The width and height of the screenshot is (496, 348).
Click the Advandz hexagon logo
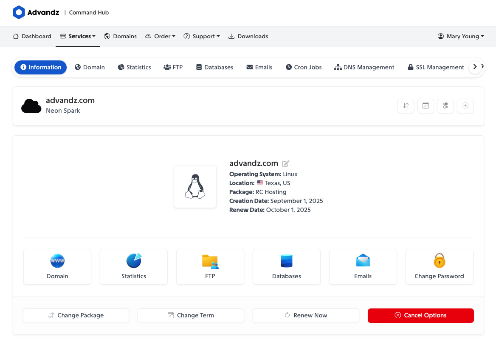point(19,12)
